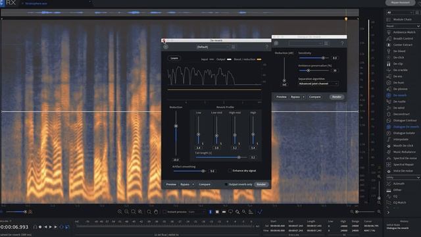The image size is (421, 237).
Task: Adjust the Ambience preservation slider
Action: click(309, 70)
